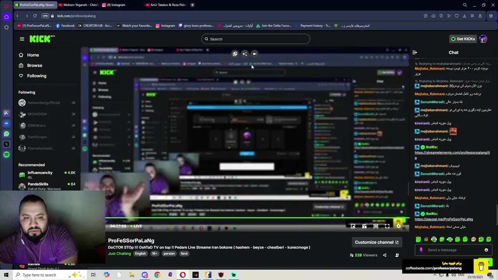This screenshot has height=280, width=498.
Task: Go back in browser history
Action: pyautogui.click(x=17, y=16)
